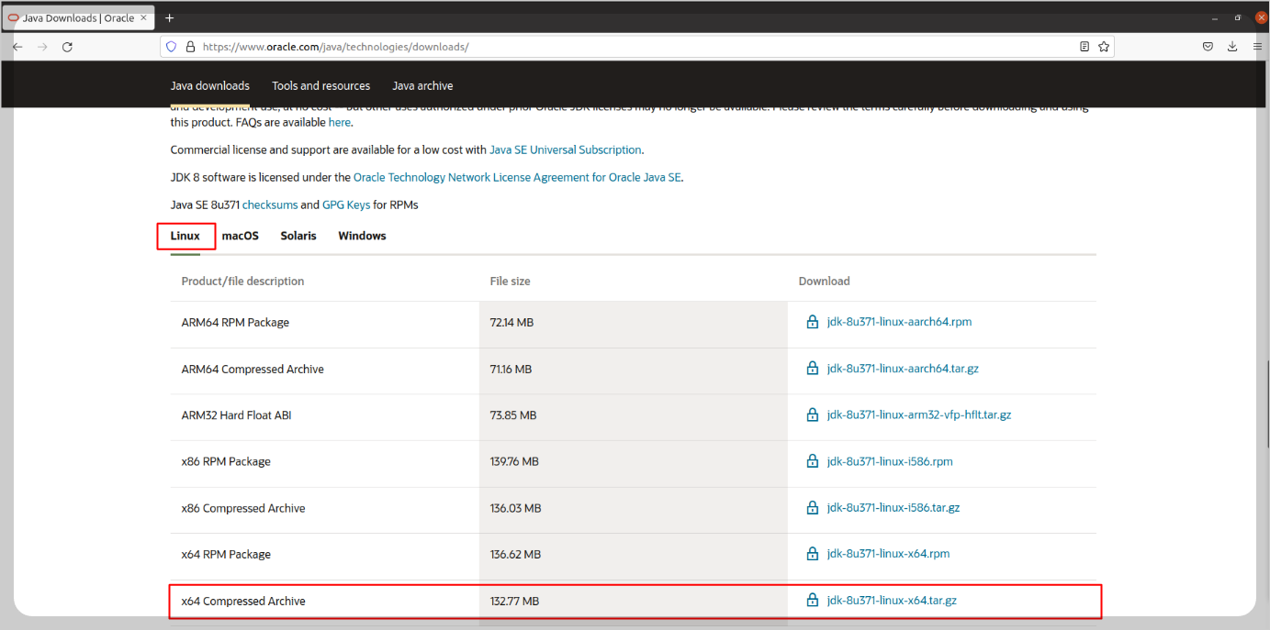
Task: Click 'ARM32 Hard Float ABI' description
Action: coord(236,415)
